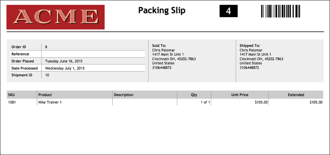The image size is (330, 155).
Task: Click the 1 of 1 quantity cell
Action: pos(194,102)
